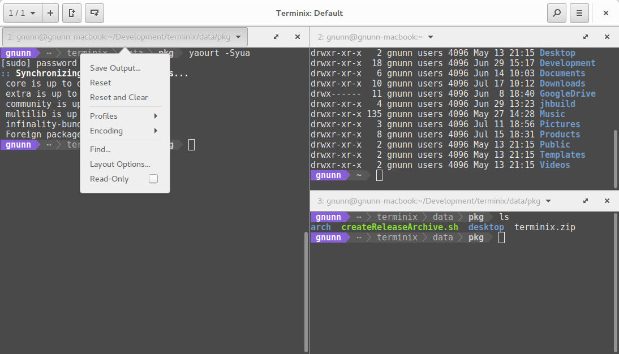This screenshot has height=354, width=619.
Task: Maximize terminal 1 using its expand icon
Action: coord(276,36)
